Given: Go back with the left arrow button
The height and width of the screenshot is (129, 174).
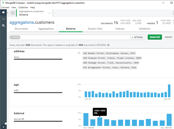Looking at the screenshot, I should (13, 13).
